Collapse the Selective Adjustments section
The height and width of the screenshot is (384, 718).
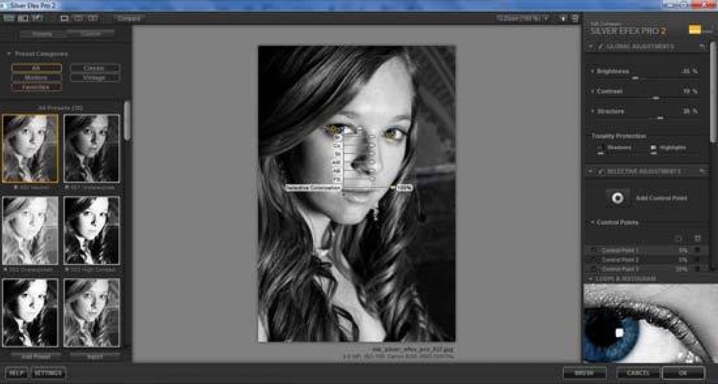click(590, 171)
